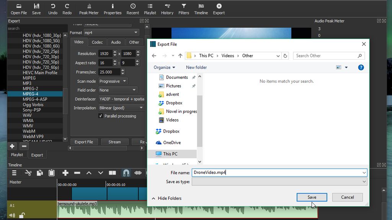Select the Cut tool in the timeline toolbar
Image resolution: width=392 pixels, height=220 pixels.
[x=28, y=173]
